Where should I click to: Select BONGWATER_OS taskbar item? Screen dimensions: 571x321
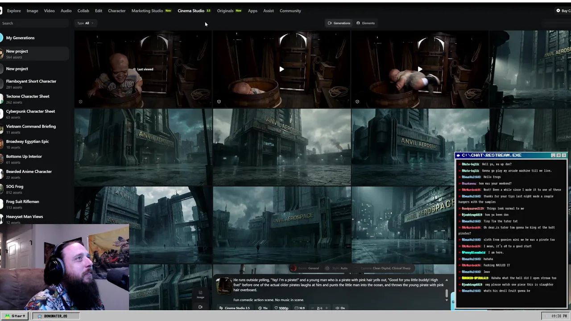point(55,316)
